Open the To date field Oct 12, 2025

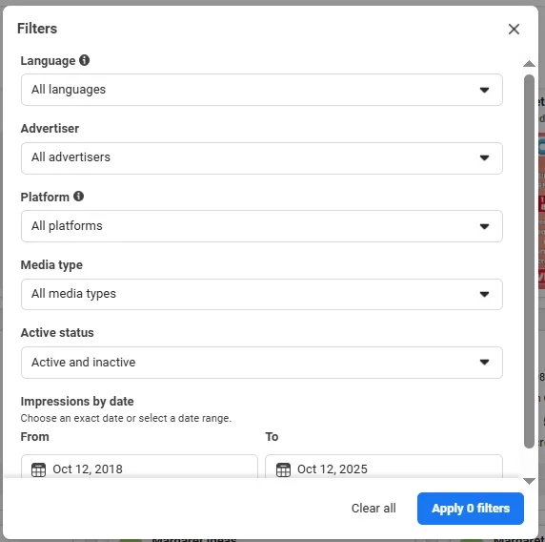pyautogui.click(x=384, y=467)
